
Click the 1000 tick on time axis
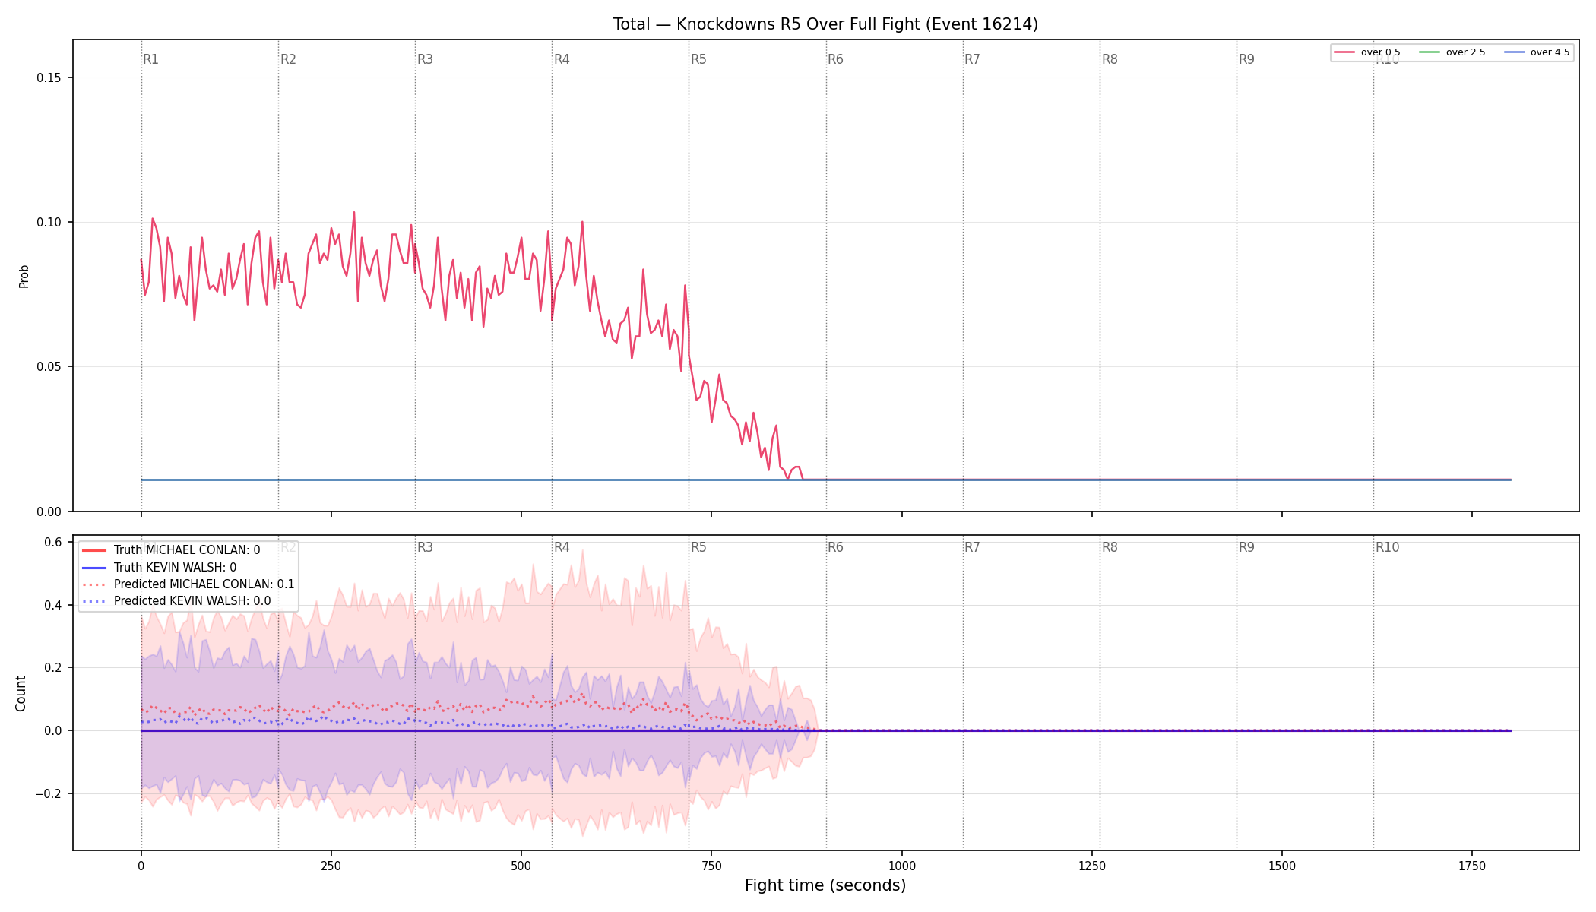point(902,866)
